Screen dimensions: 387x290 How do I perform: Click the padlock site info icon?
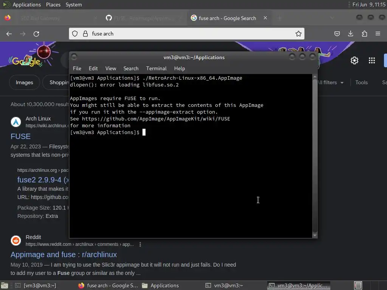pos(85,34)
